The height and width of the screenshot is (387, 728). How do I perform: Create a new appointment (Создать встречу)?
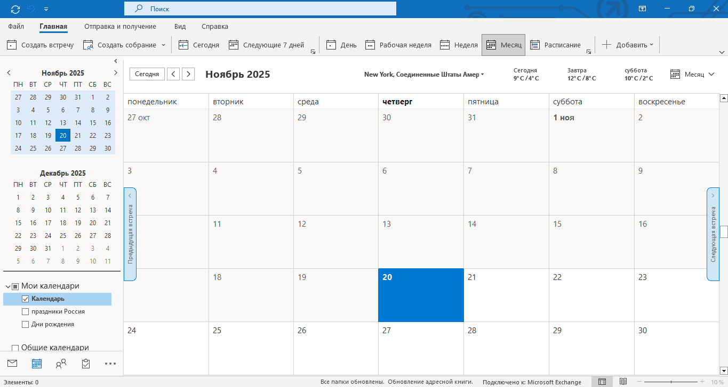pyautogui.click(x=41, y=45)
